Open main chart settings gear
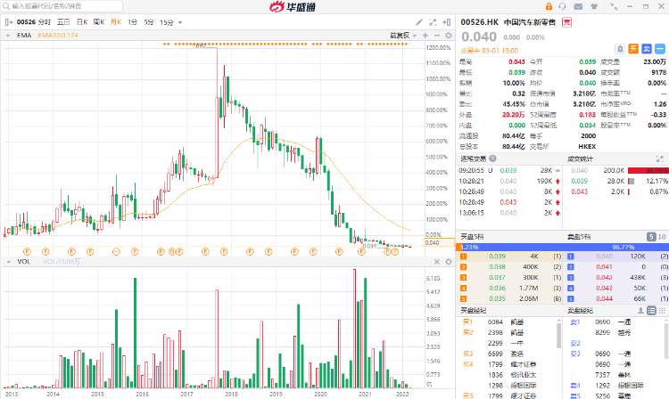 tap(449, 36)
